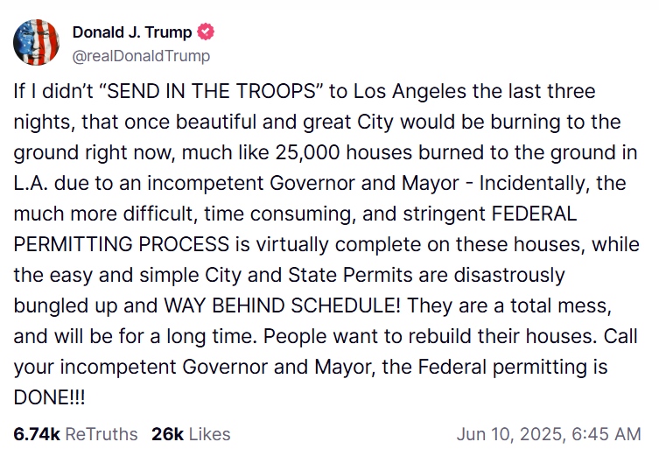
Task: Click the quoted "SEND IN THE TROOPS" phrase
Action: tap(189, 91)
